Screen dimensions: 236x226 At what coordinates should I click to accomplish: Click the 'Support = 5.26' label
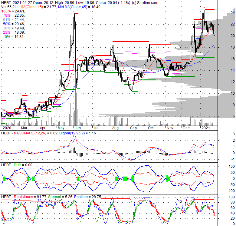[61, 197]
